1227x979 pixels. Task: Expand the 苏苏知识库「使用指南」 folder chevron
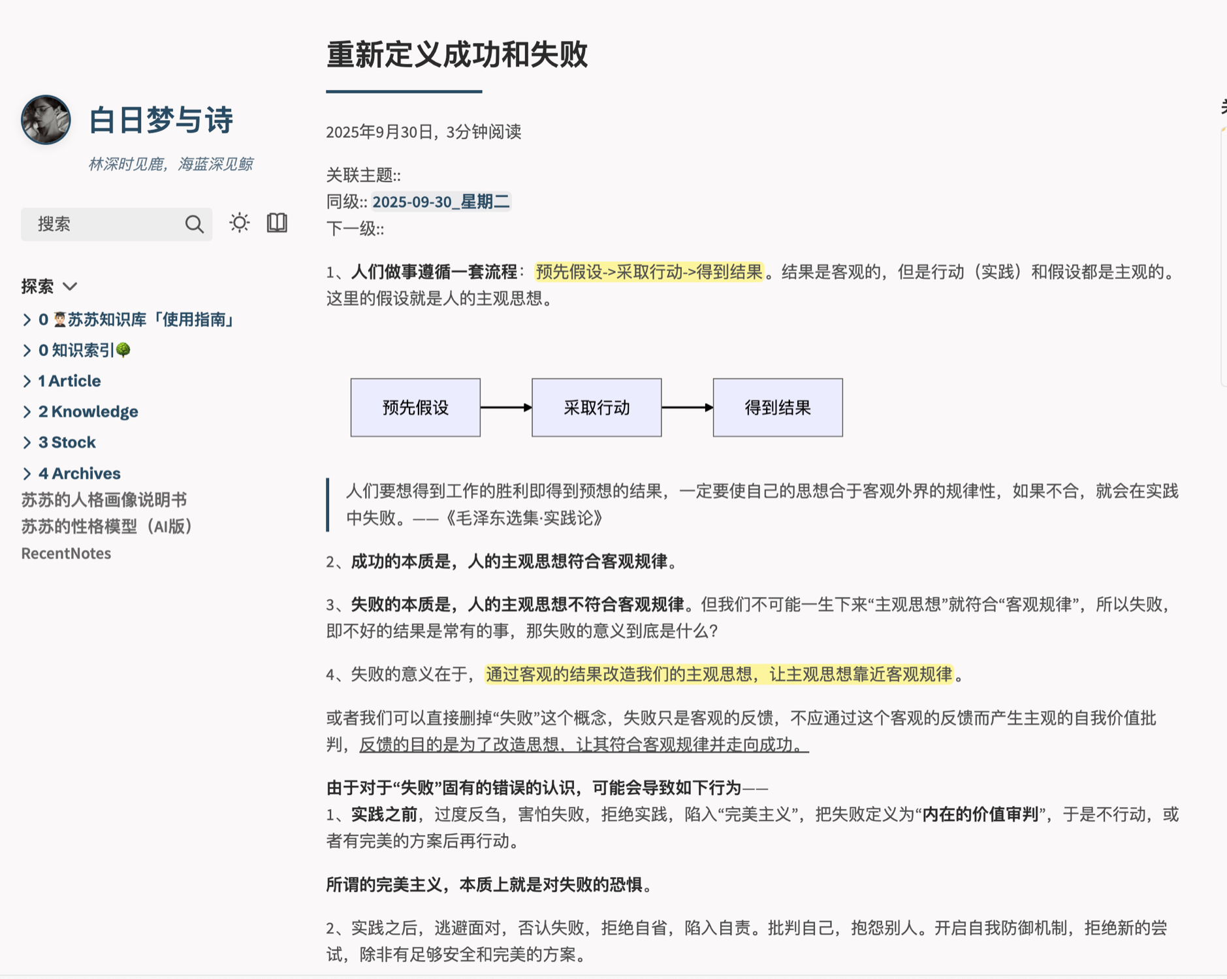click(x=27, y=320)
